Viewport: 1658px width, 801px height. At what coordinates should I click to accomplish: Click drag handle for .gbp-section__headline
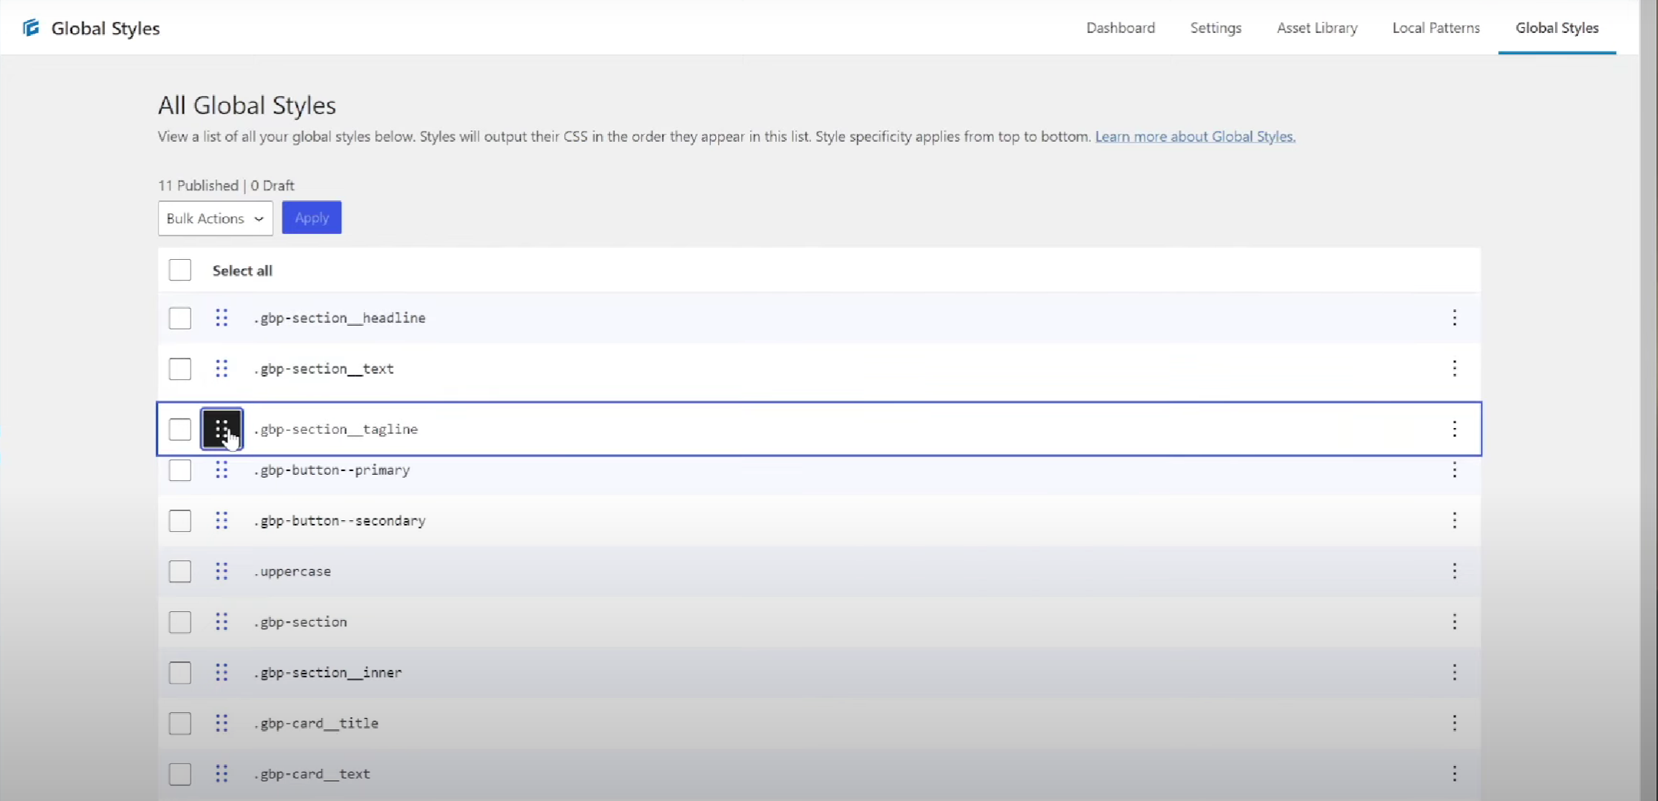coord(221,318)
